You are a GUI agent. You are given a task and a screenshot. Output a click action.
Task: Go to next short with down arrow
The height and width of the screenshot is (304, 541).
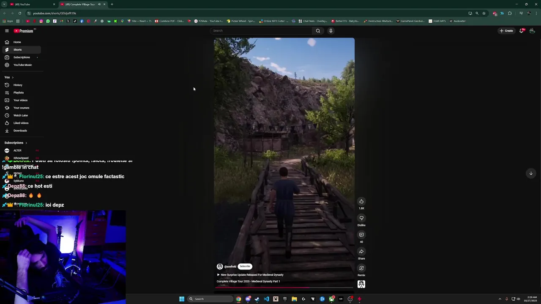531,173
